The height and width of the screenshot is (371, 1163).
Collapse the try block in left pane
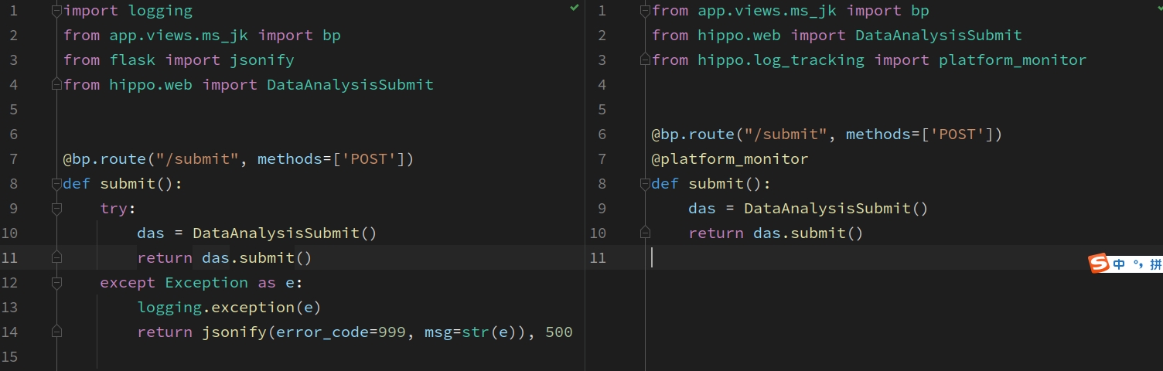(56, 209)
